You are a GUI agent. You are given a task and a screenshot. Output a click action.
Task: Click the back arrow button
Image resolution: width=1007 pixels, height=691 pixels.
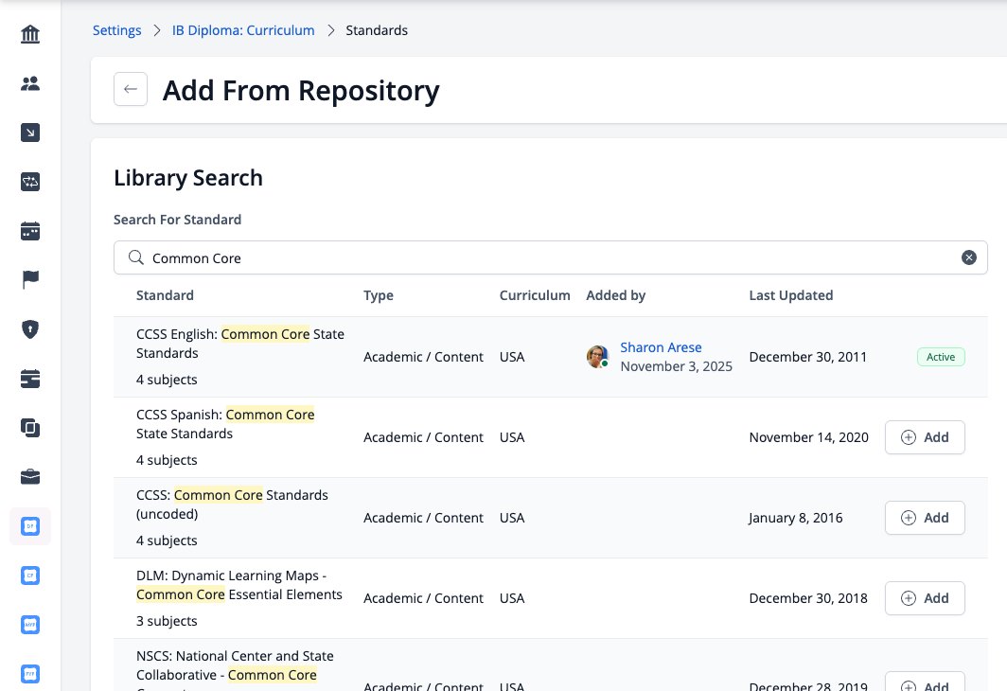point(131,89)
